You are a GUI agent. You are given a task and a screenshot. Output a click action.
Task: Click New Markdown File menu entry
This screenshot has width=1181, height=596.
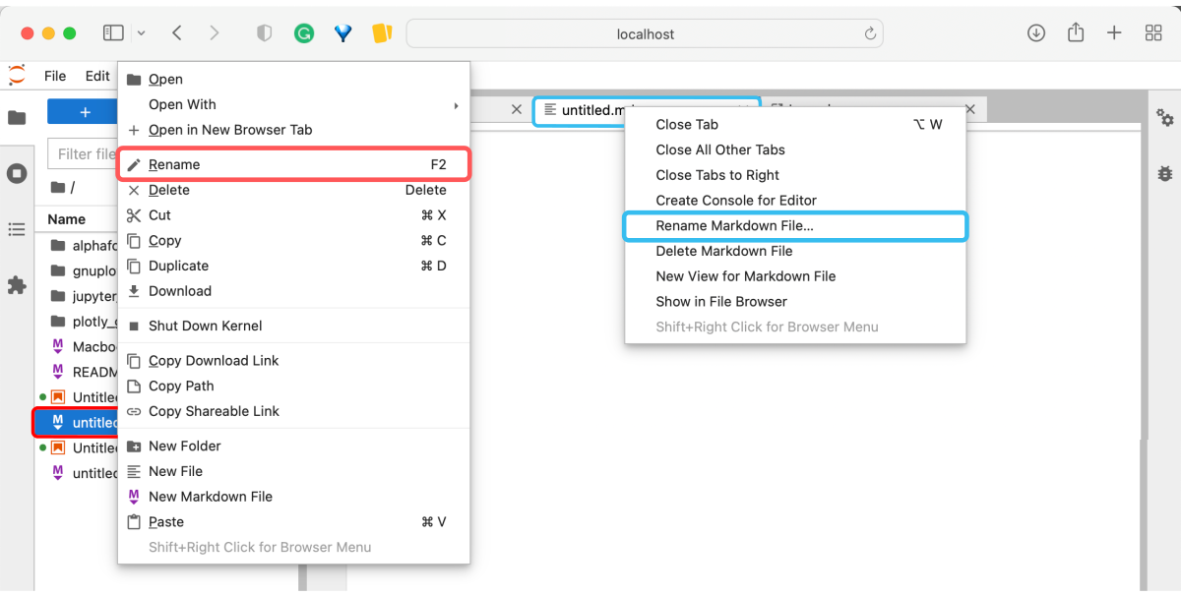click(x=210, y=497)
